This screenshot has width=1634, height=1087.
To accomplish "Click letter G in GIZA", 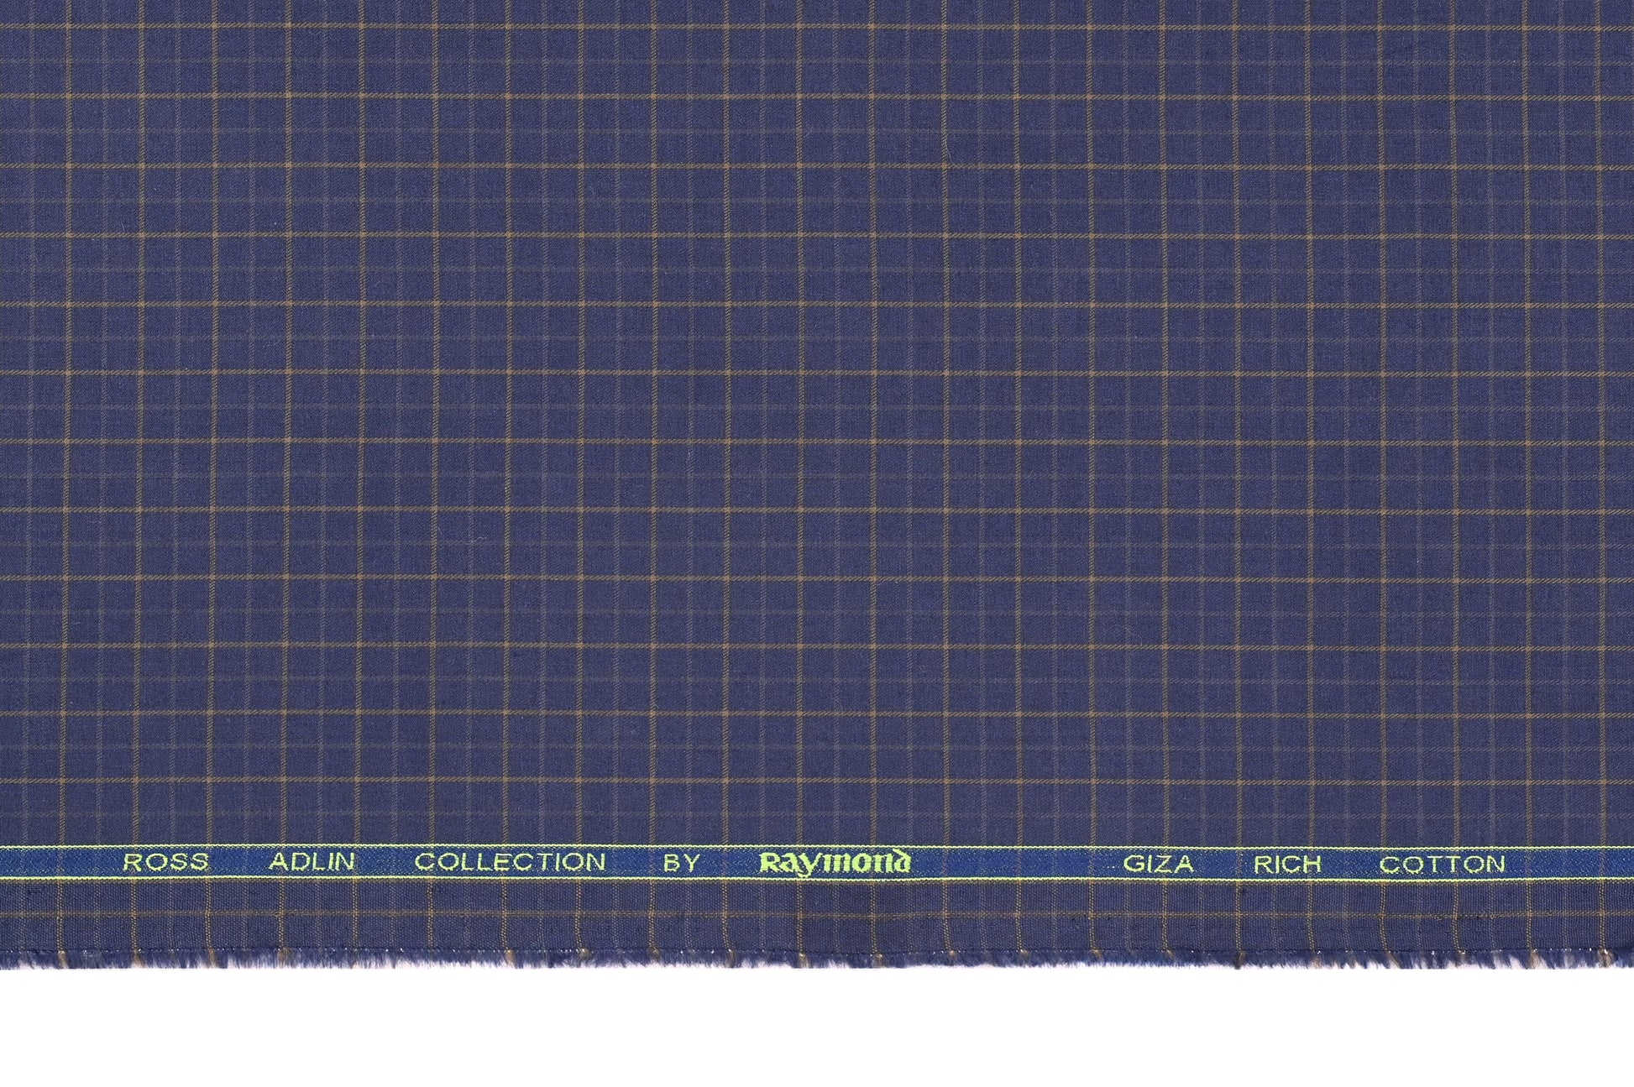I will click(1134, 865).
